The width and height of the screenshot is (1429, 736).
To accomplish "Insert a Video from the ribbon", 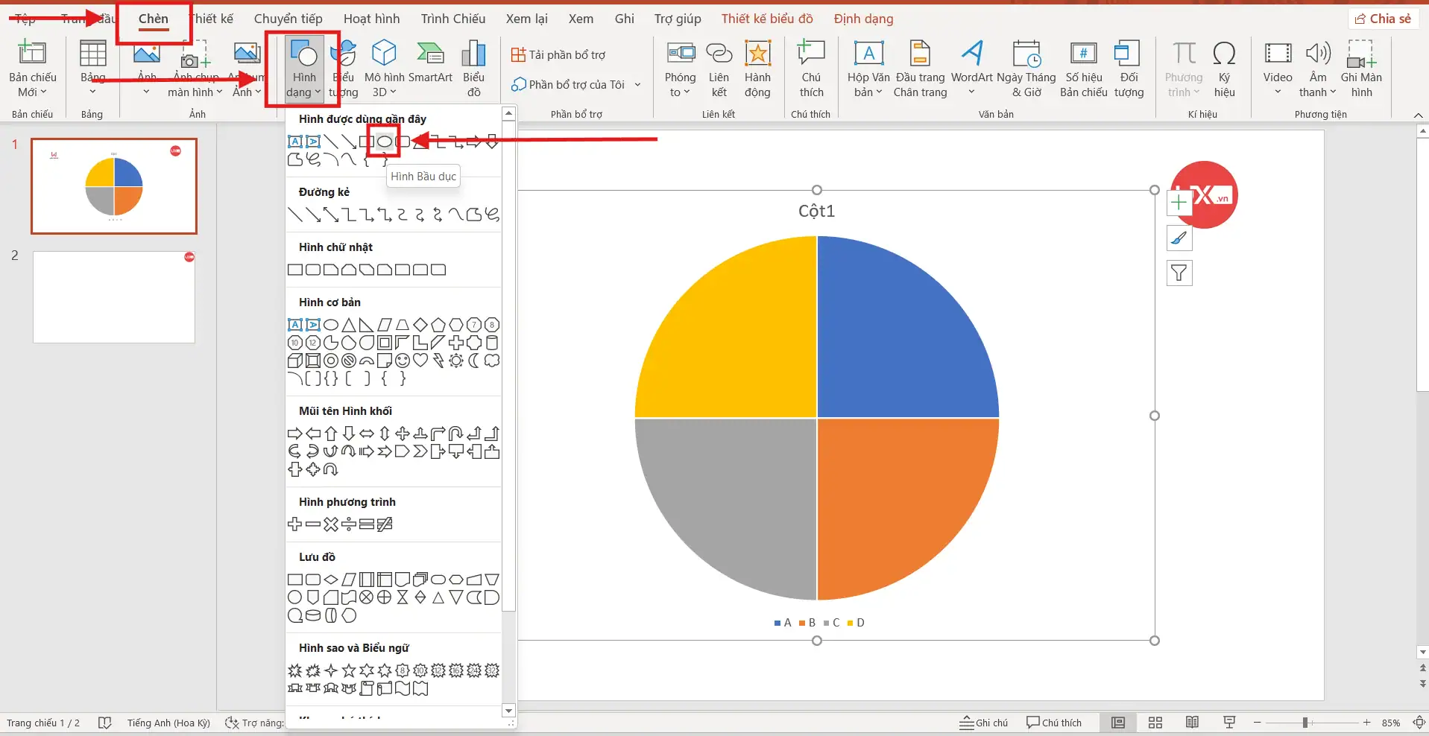I will click(x=1277, y=67).
